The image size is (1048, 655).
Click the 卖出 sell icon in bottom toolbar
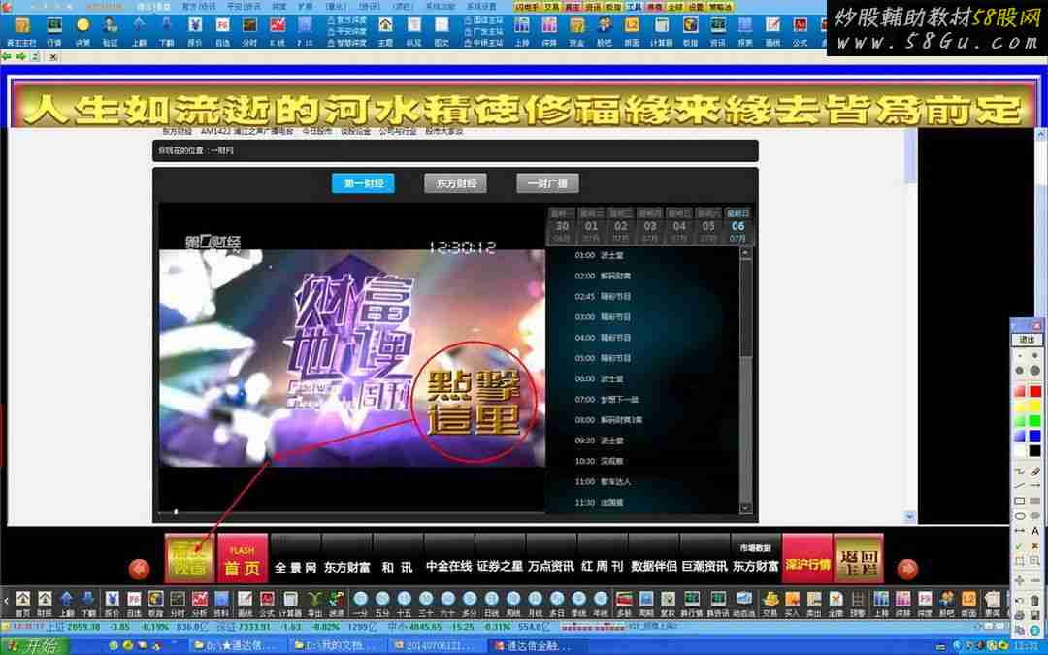[814, 603]
